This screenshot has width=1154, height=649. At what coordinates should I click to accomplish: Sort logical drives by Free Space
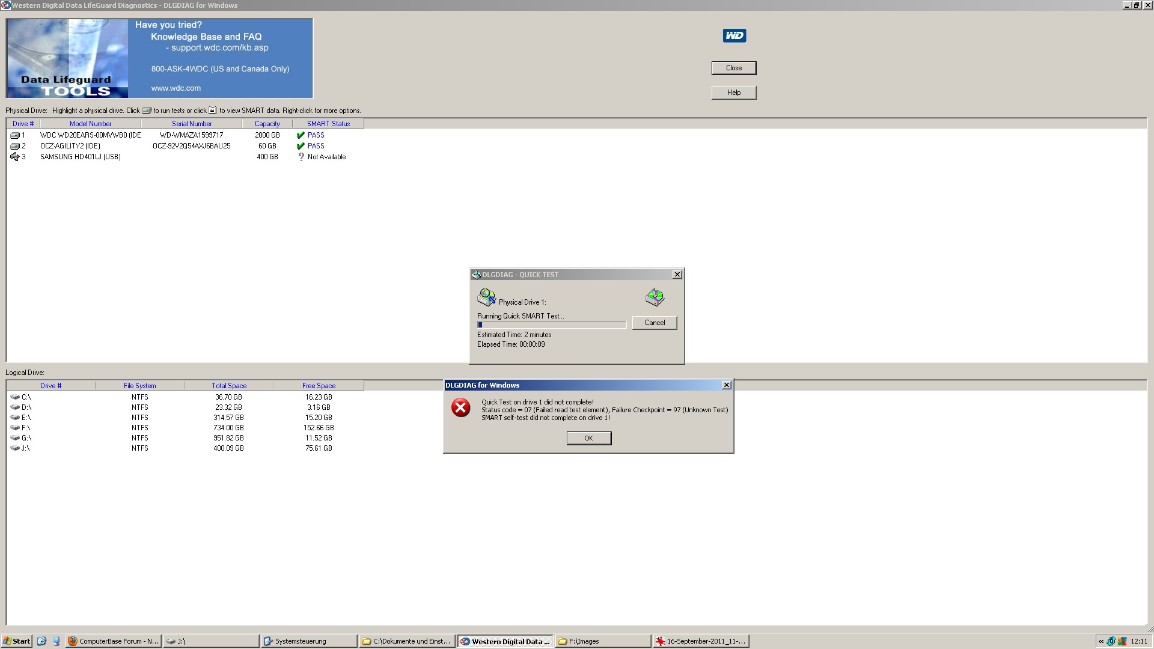click(x=319, y=386)
